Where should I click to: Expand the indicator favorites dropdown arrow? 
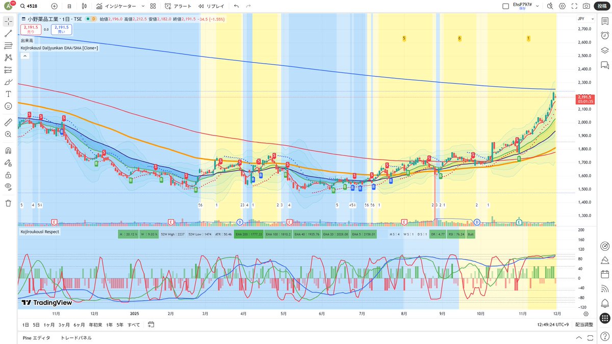pyautogui.click(x=142, y=6)
